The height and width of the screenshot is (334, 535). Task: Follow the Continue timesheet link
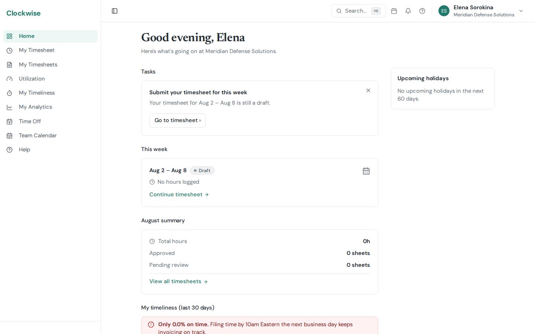click(179, 194)
